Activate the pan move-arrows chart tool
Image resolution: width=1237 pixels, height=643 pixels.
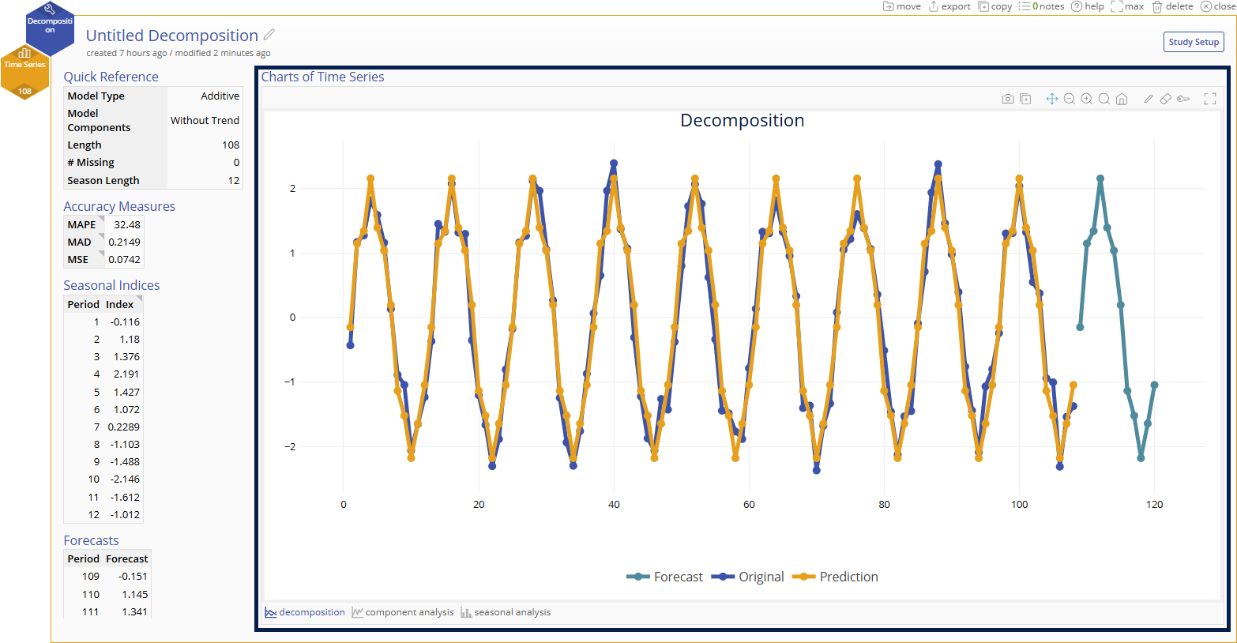(x=1051, y=99)
